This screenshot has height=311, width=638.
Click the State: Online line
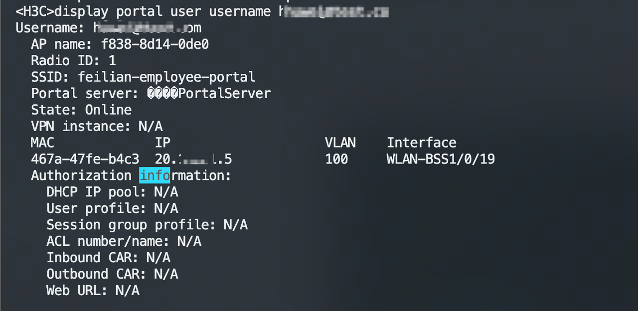(x=81, y=110)
